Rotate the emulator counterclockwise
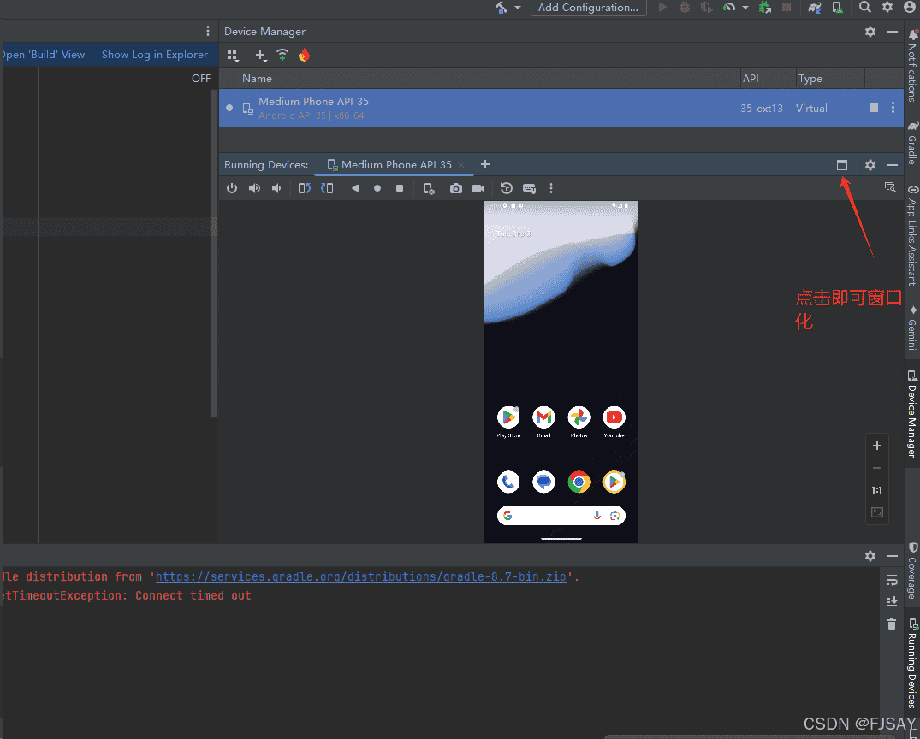The width and height of the screenshot is (920, 739). 304,188
